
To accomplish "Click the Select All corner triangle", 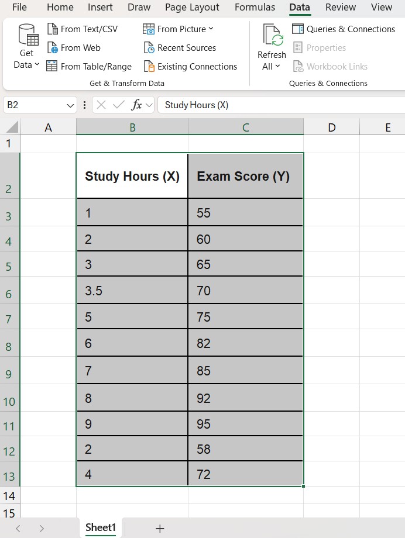I will [12, 127].
